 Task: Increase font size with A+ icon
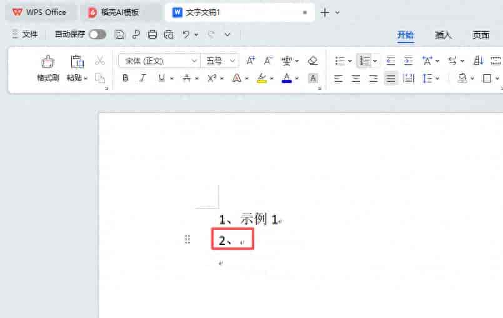251,61
